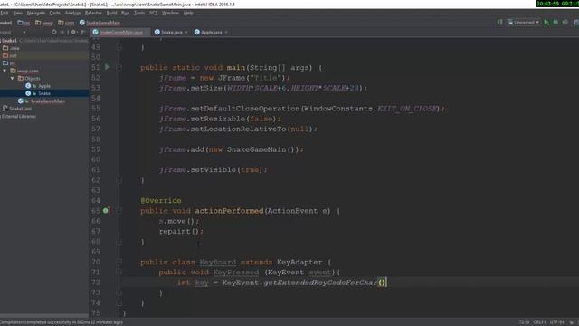Screen dimensions: 579x326
Task: Click the repaint() call on line 67
Action: click(x=181, y=232)
